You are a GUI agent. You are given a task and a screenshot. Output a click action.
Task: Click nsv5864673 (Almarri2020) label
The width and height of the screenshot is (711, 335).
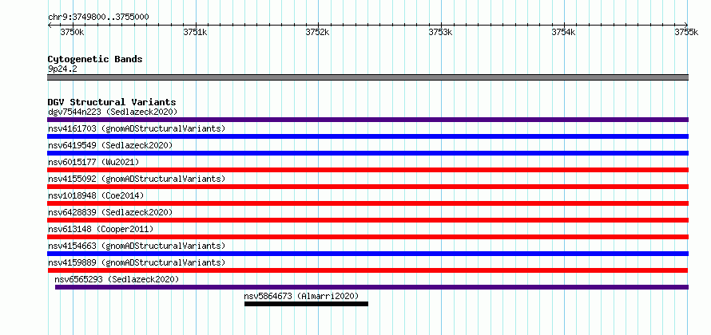(x=301, y=296)
